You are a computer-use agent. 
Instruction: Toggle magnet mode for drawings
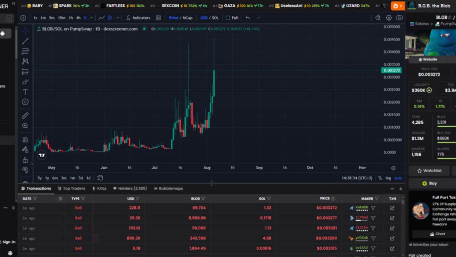click(x=25, y=140)
